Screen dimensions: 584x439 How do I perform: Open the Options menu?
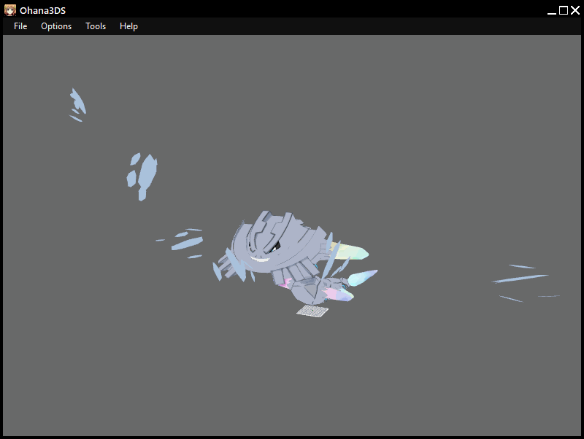click(x=56, y=26)
